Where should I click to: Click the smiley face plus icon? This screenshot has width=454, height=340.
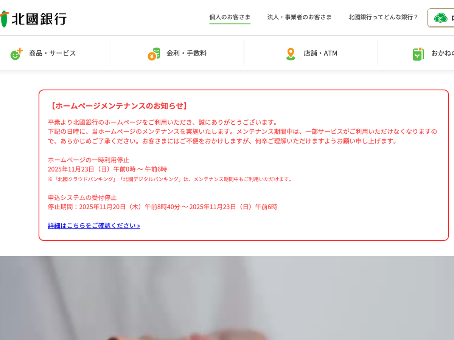pos(17,54)
